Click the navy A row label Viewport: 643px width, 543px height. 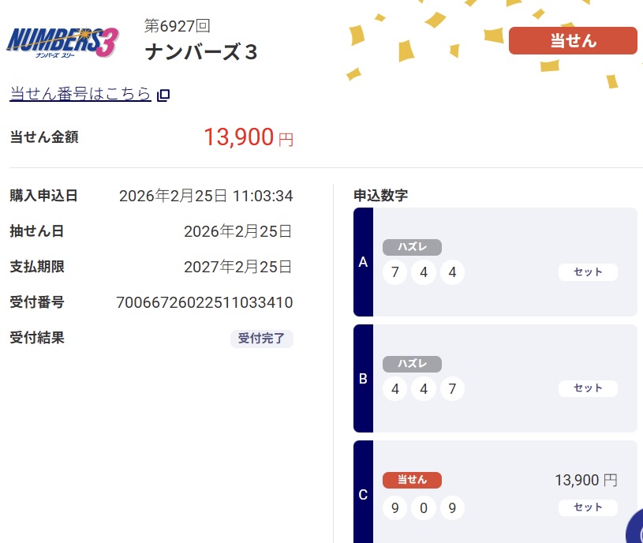coord(363,262)
